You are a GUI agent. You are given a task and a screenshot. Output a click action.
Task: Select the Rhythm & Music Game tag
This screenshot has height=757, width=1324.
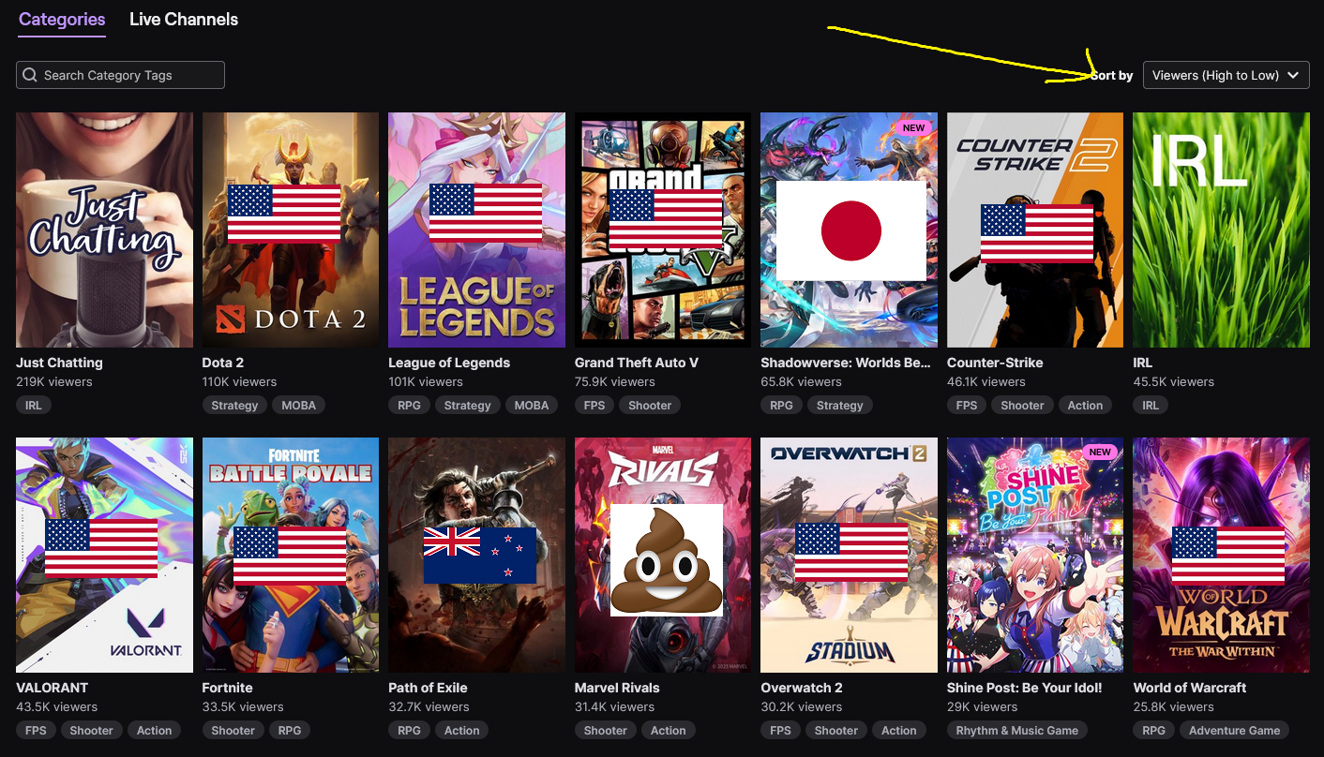tap(1017, 731)
